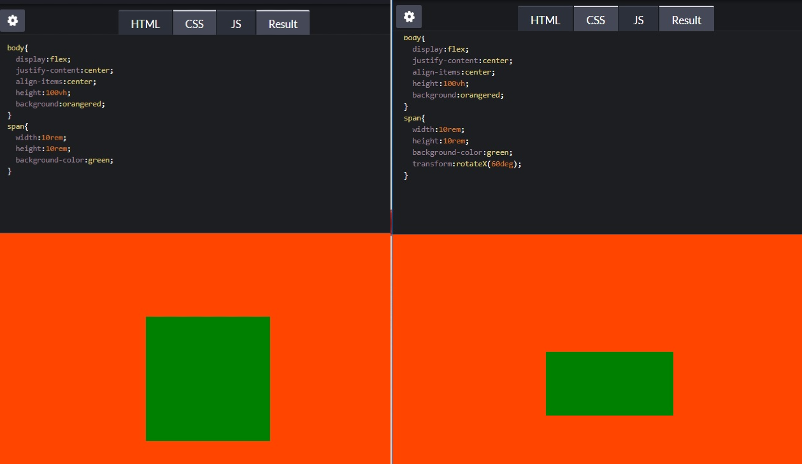Select the rotateX(60deg) transform value

(x=489, y=163)
